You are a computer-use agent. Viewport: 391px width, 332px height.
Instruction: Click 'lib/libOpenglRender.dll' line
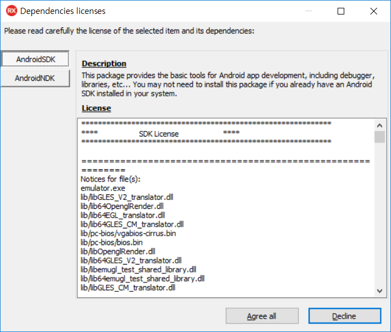click(118, 252)
